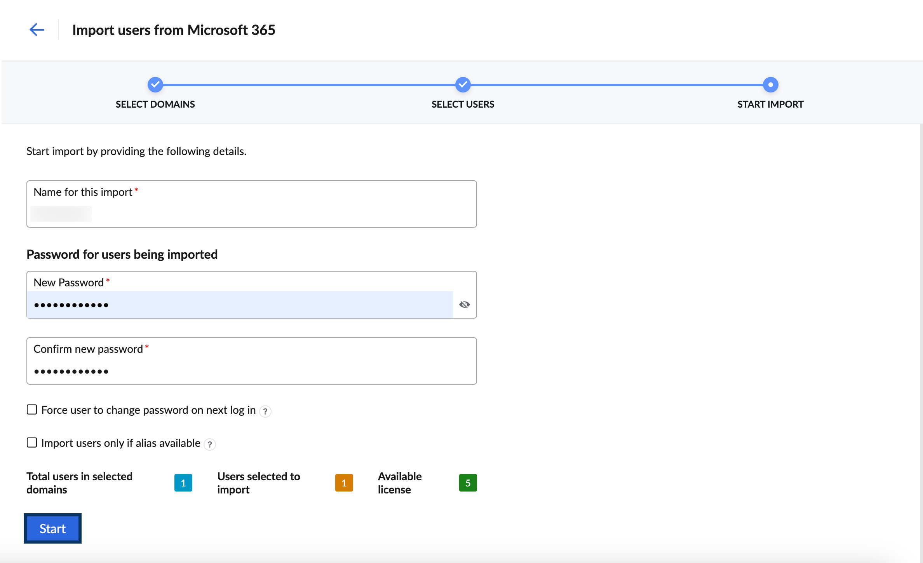The width and height of the screenshot is (923, 563).
Task: Focus the Name for this import field
Action: point(252,204)
